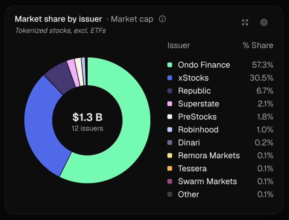
Task: Click Other dark gray legend swatch
Action: (x=170, y=194)
